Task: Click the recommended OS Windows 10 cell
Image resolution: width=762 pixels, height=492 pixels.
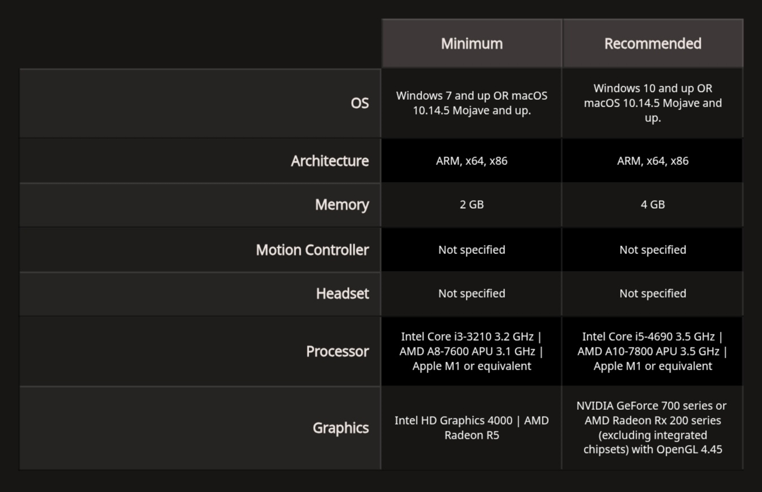Action: click(x=652, y=103)
